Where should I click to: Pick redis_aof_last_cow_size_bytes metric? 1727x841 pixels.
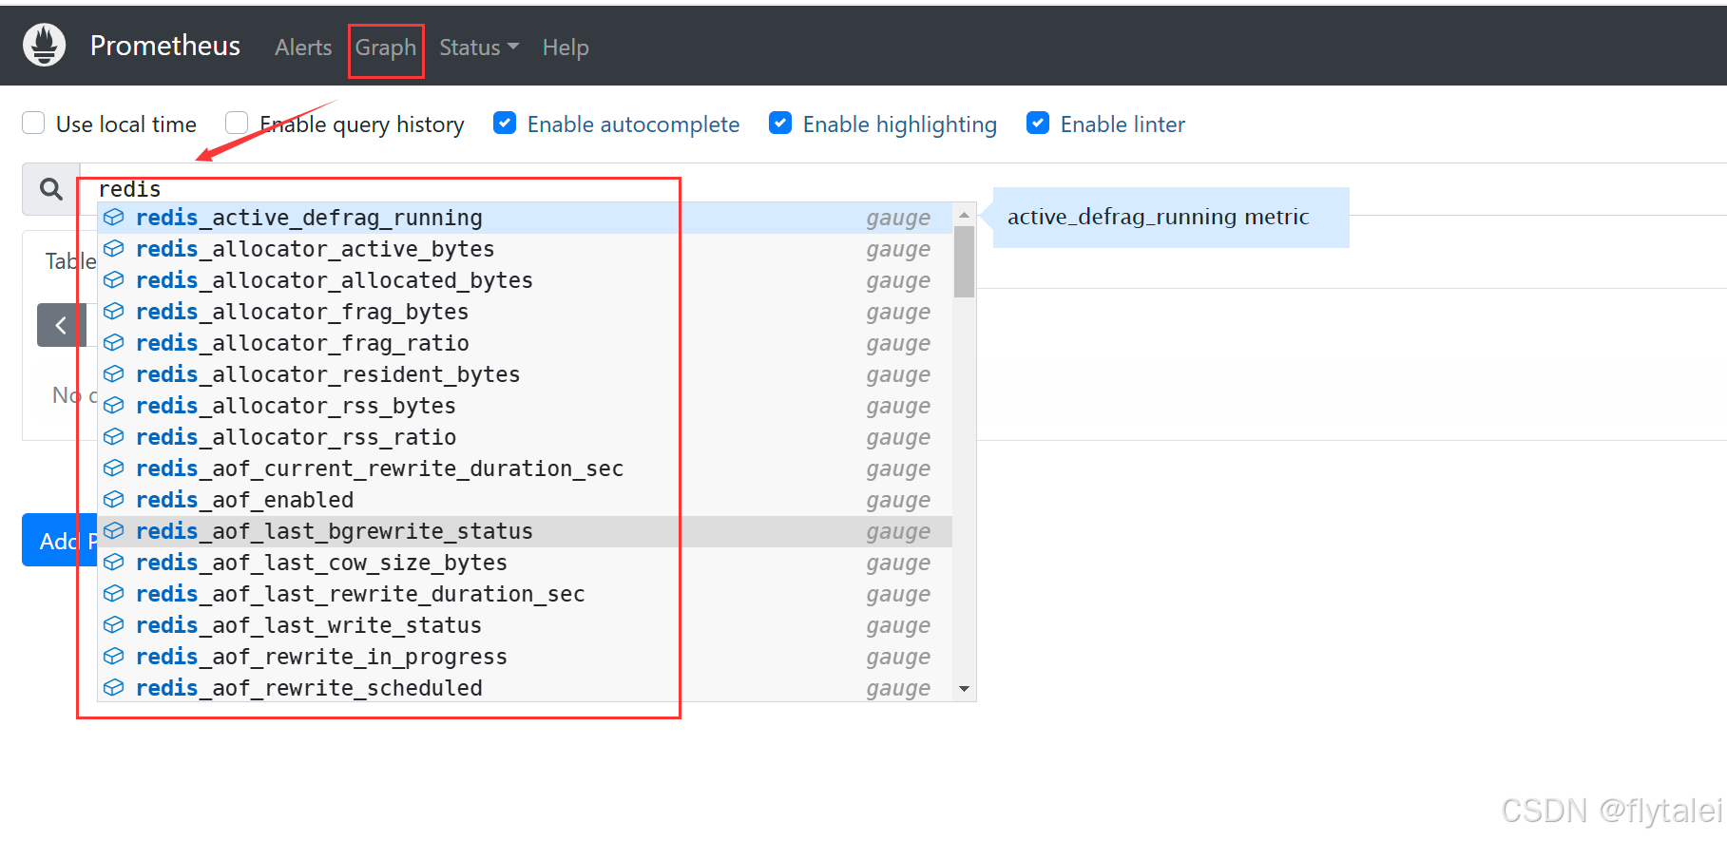525,563
